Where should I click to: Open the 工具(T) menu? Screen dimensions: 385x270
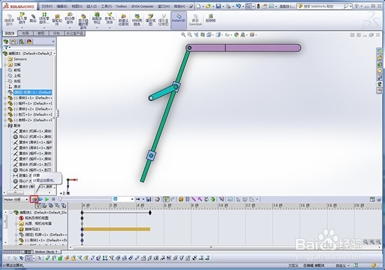click(107, 6)
